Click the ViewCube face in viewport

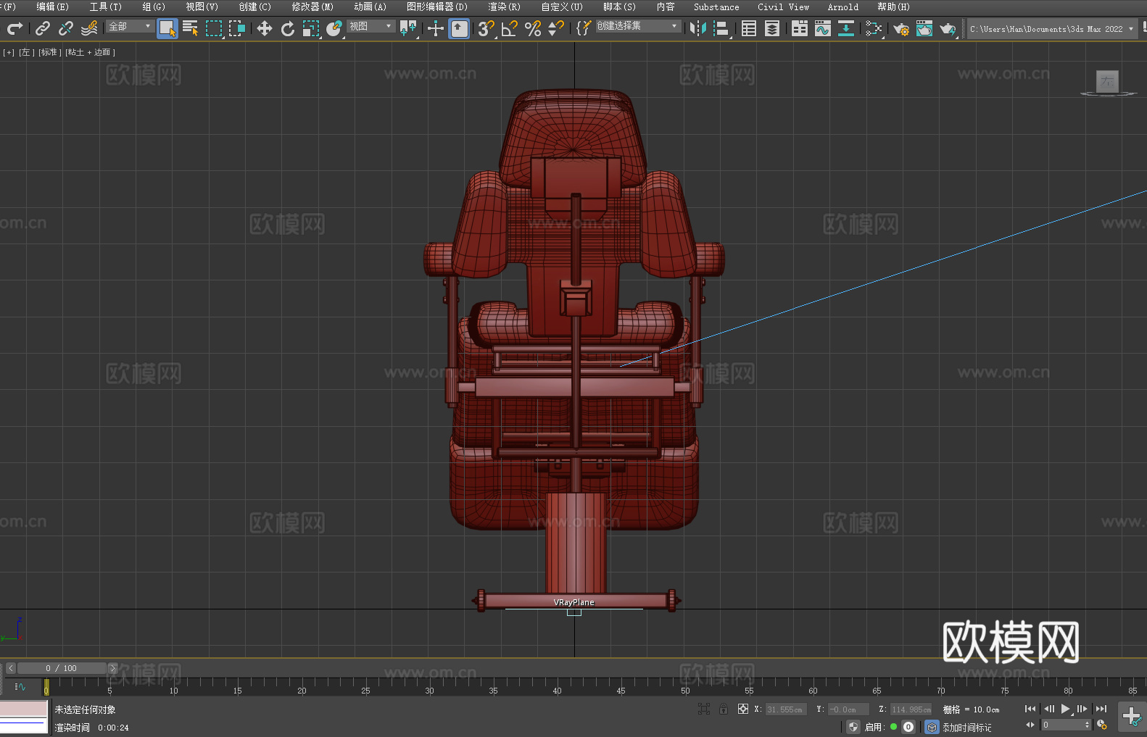pyautogui.click(x=1107, y=81)
